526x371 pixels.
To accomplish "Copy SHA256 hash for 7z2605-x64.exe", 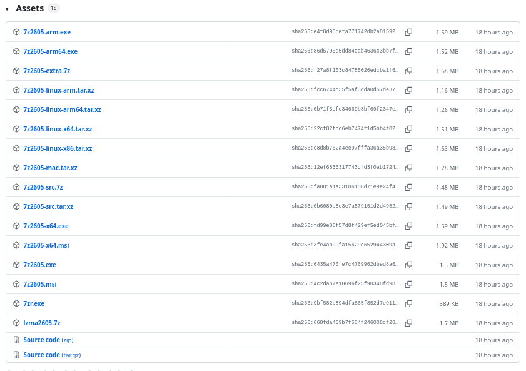I will 408,226.
